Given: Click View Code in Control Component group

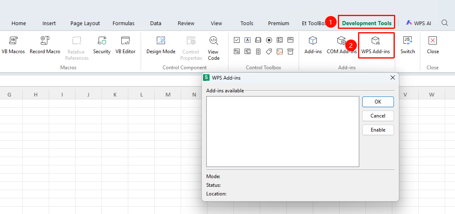Looking at the screenshot, I should [x=214, y=48].
